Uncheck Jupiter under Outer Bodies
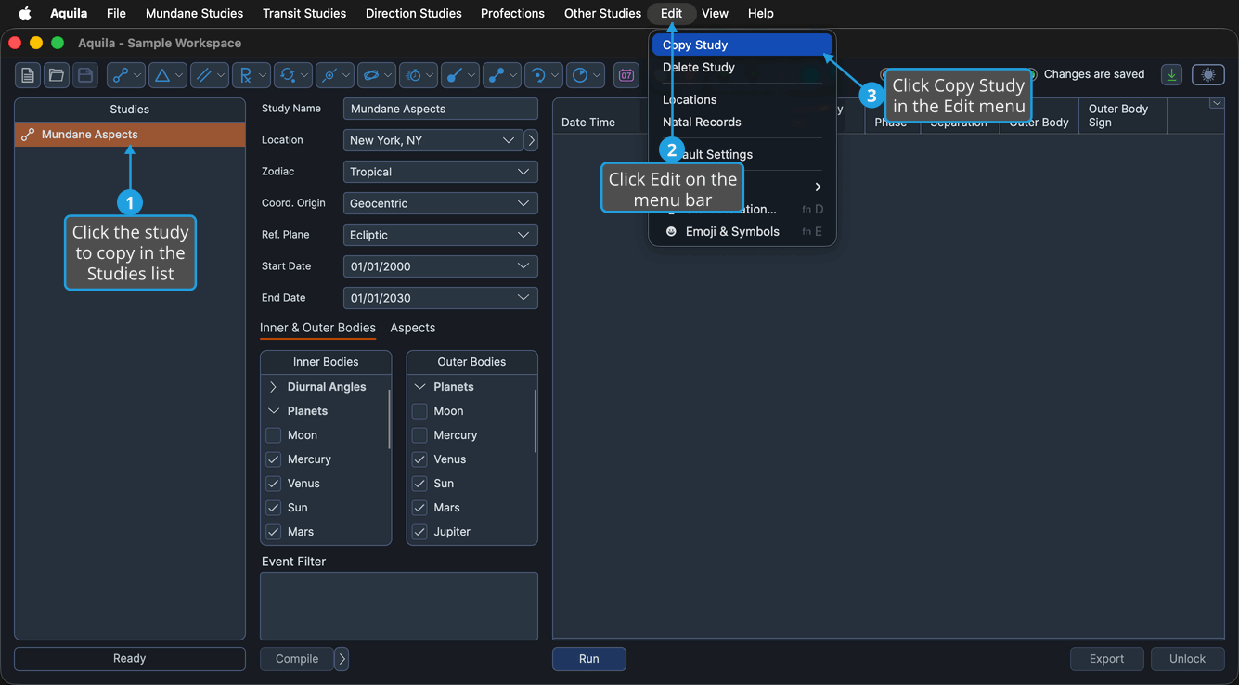 tap(419, 532)
